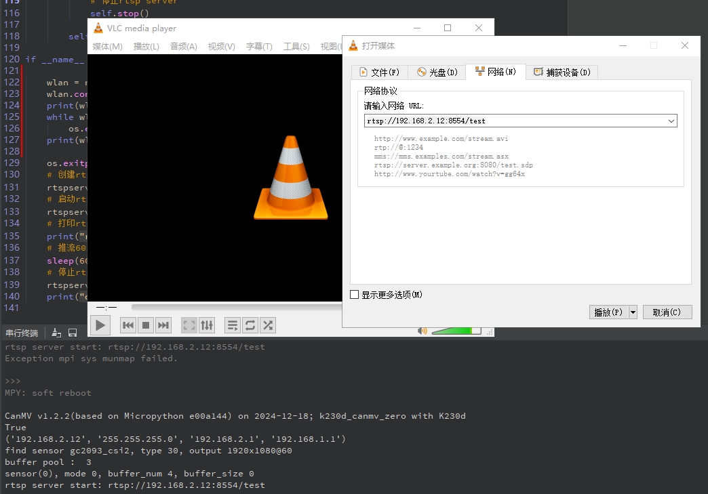Enable the 显示更多选项(M) checkbox
This screenshot has height=494, width=708.
[355, 295]
